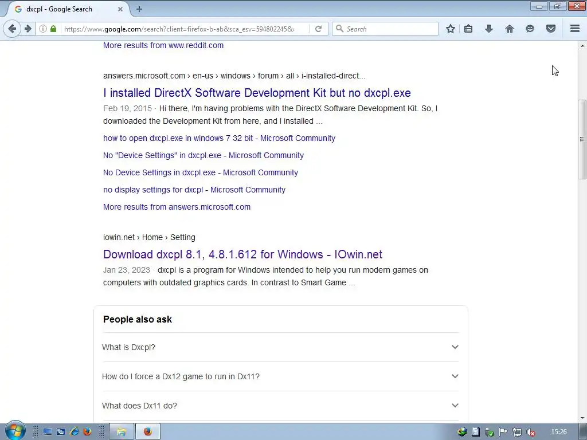Screen dimensions: 587x440
Task: Go back to the previous page
Action: [x=12, y=29]
